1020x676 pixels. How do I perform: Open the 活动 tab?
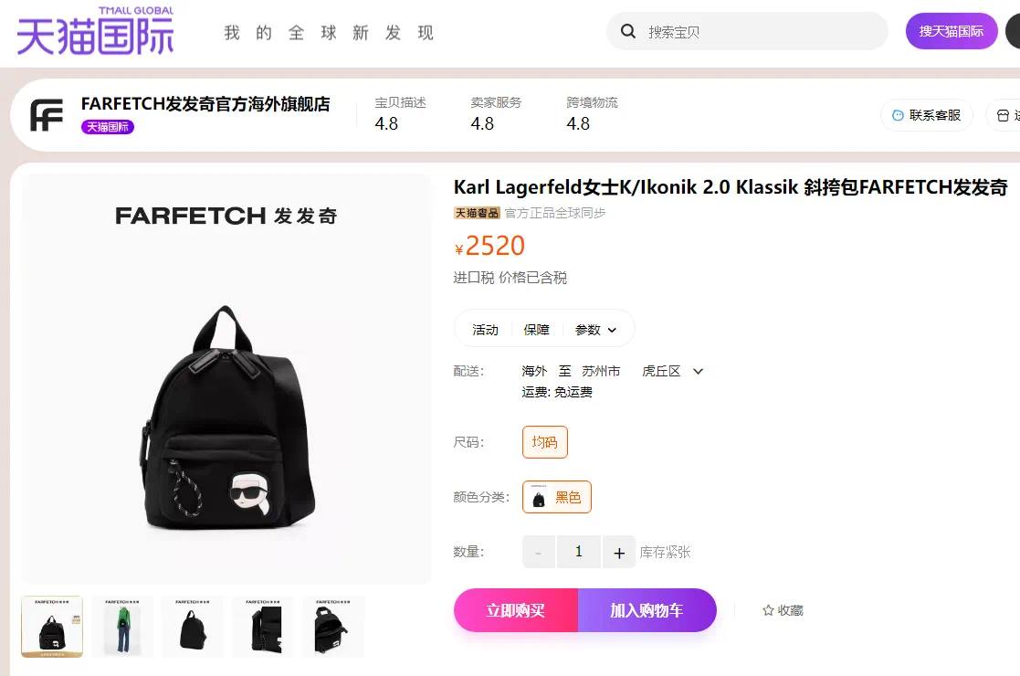(x=485, y=330)
